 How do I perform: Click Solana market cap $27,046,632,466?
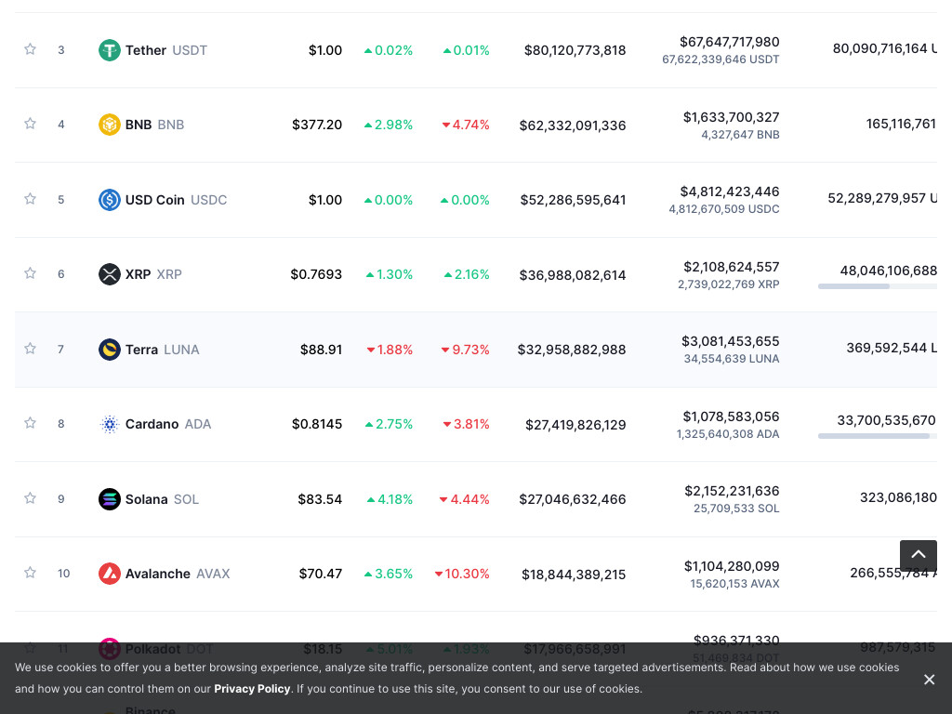(x=573, y=499)
